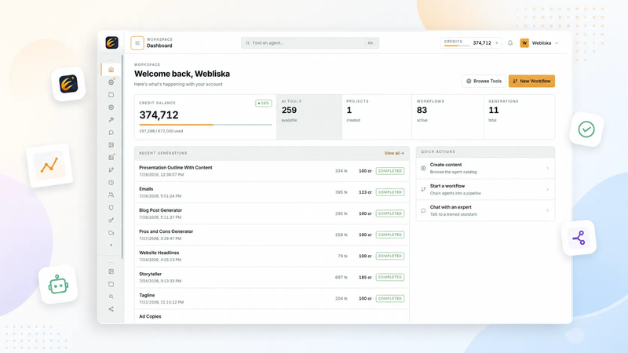The width and height of the screenshot is (628, 353).
Task: Open the Storyteller generation row
Action: pyautogui.click(x=272, y=277)
